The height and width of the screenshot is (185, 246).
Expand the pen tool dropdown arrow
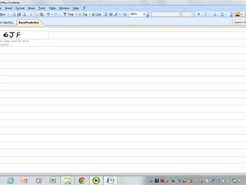point(120,14)
